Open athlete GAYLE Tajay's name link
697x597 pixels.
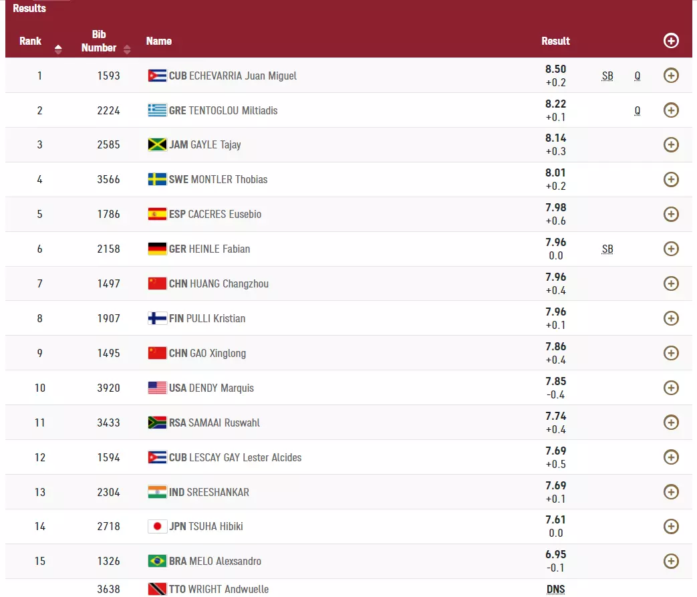(216, 145)
